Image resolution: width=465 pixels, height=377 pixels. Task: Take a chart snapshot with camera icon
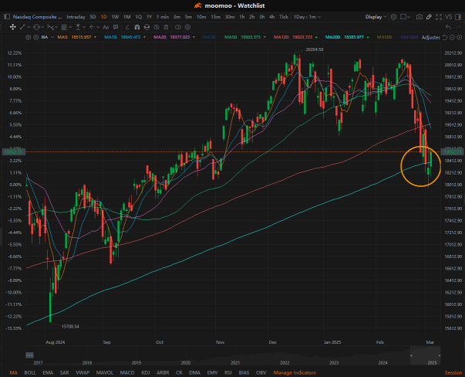pyautogui.click(x=419, y=17)
